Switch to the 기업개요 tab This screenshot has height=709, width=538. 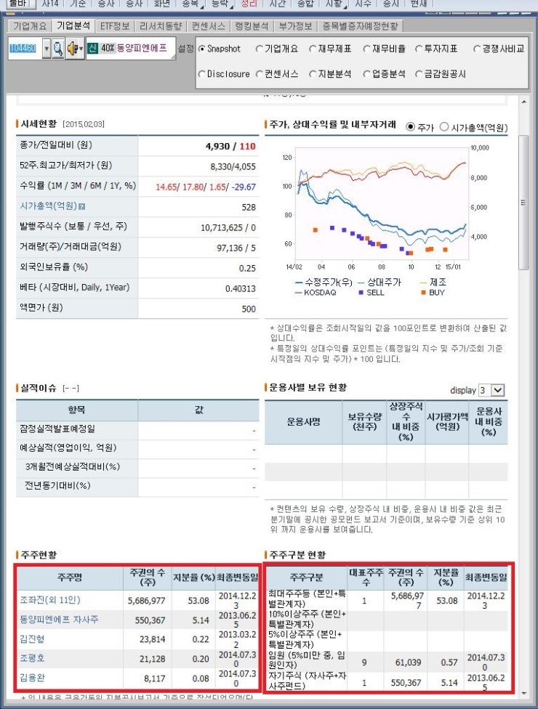coord(30,26)
